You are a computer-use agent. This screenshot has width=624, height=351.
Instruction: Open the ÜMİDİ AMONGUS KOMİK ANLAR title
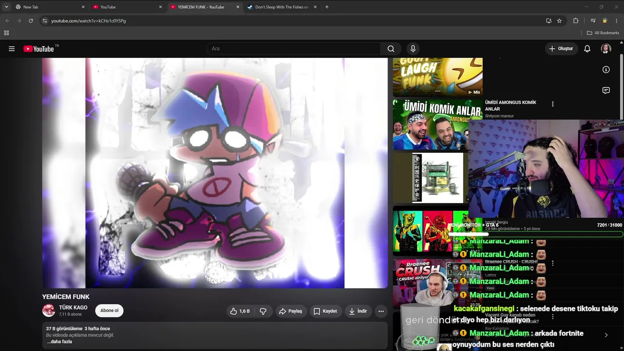[510, 105]
